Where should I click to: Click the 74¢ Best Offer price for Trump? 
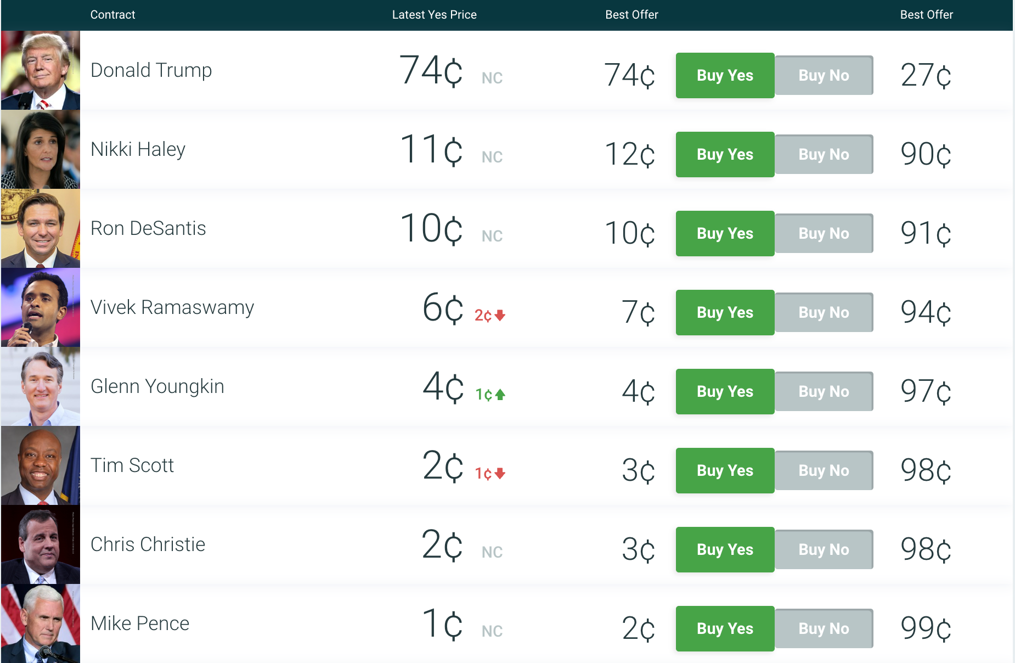pos(629,76)
